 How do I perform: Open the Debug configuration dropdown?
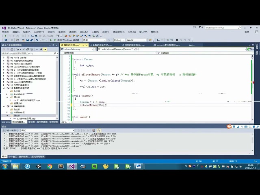coord(119,40)
